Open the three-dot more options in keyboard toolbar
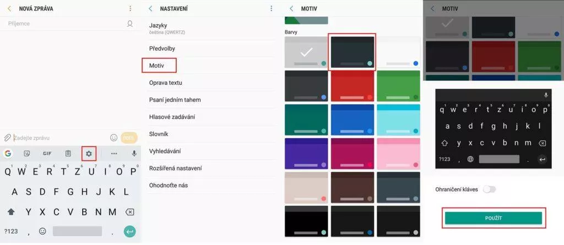This screenshot has height=245, width=564. [x=114, y=154]
